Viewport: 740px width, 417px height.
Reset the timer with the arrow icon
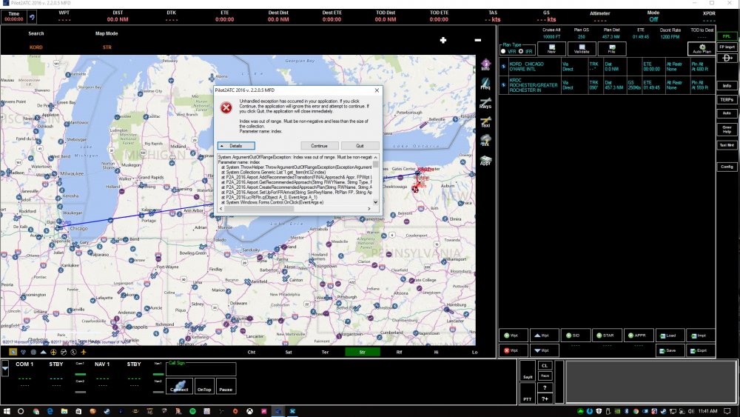click(x=32, y=18)
